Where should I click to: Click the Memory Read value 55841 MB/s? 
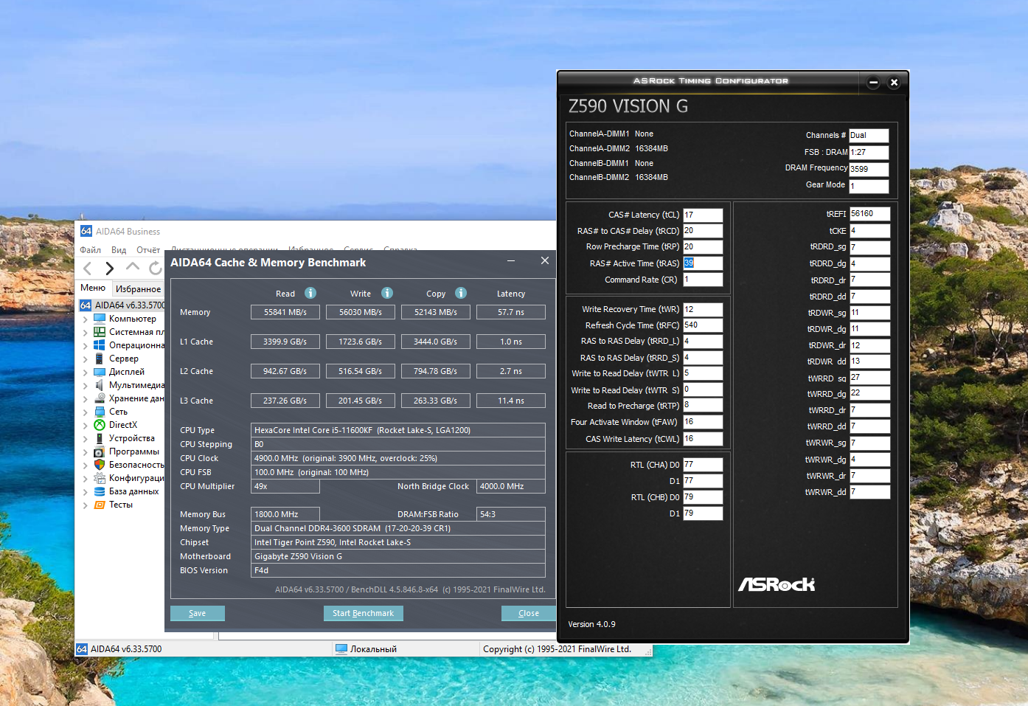(285, 312)
